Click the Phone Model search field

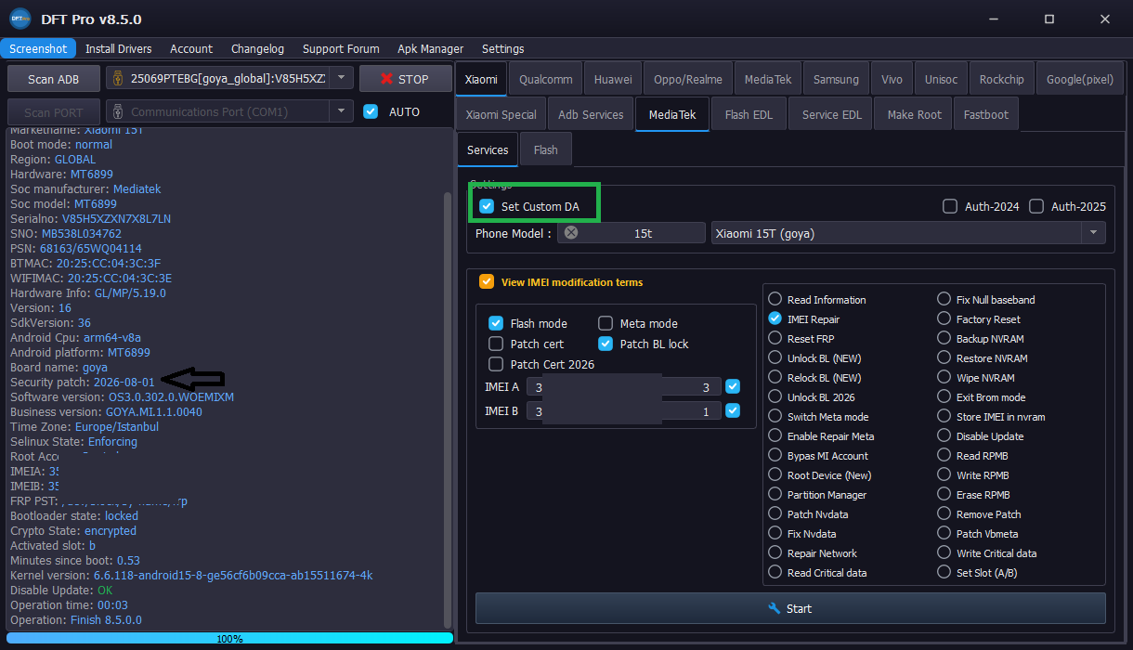click(x=632, y=233)
